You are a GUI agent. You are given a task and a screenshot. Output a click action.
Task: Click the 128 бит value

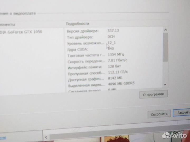tap(114, 66)
